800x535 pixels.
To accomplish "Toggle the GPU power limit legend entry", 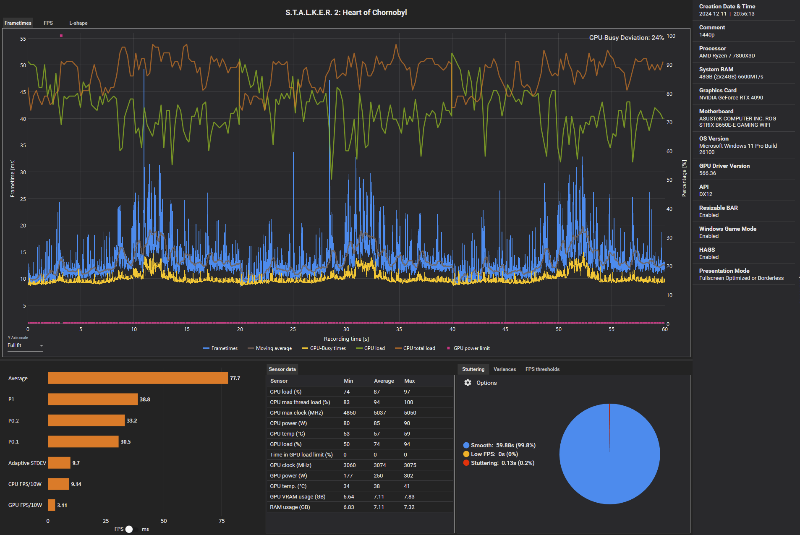I will (468, 348).
